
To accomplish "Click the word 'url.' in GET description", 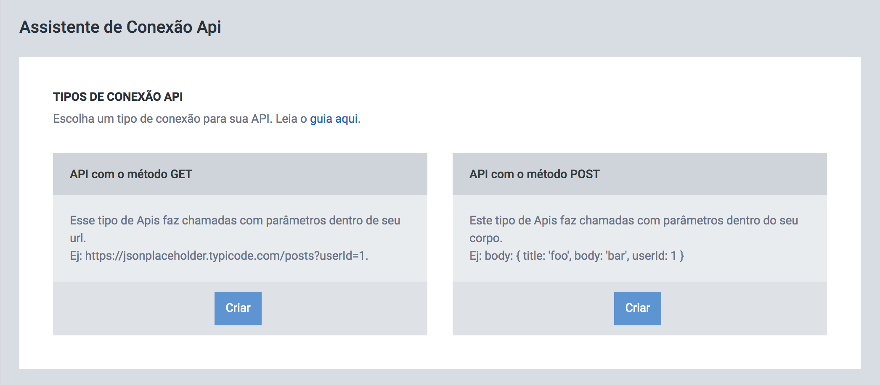I will [78, 238].
